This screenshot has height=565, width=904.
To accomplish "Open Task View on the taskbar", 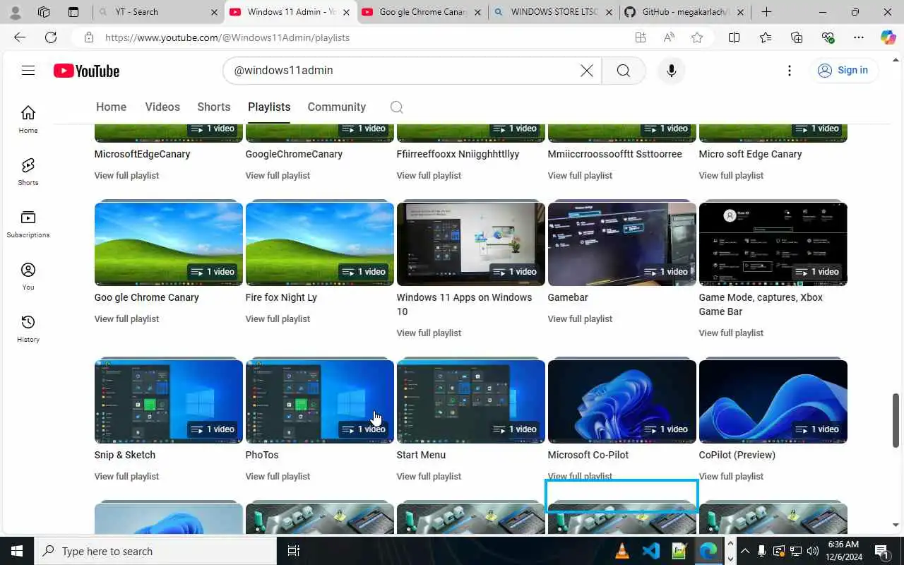I will click(x=294, y=551).
